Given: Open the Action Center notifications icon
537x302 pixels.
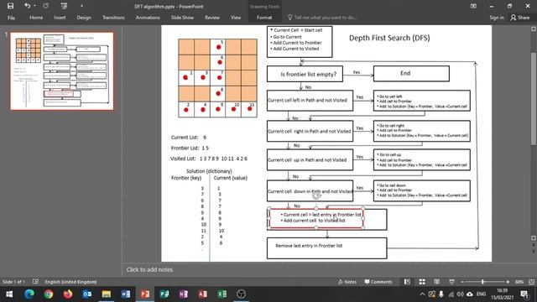Looking at the screenshot, I should (524, 294).
